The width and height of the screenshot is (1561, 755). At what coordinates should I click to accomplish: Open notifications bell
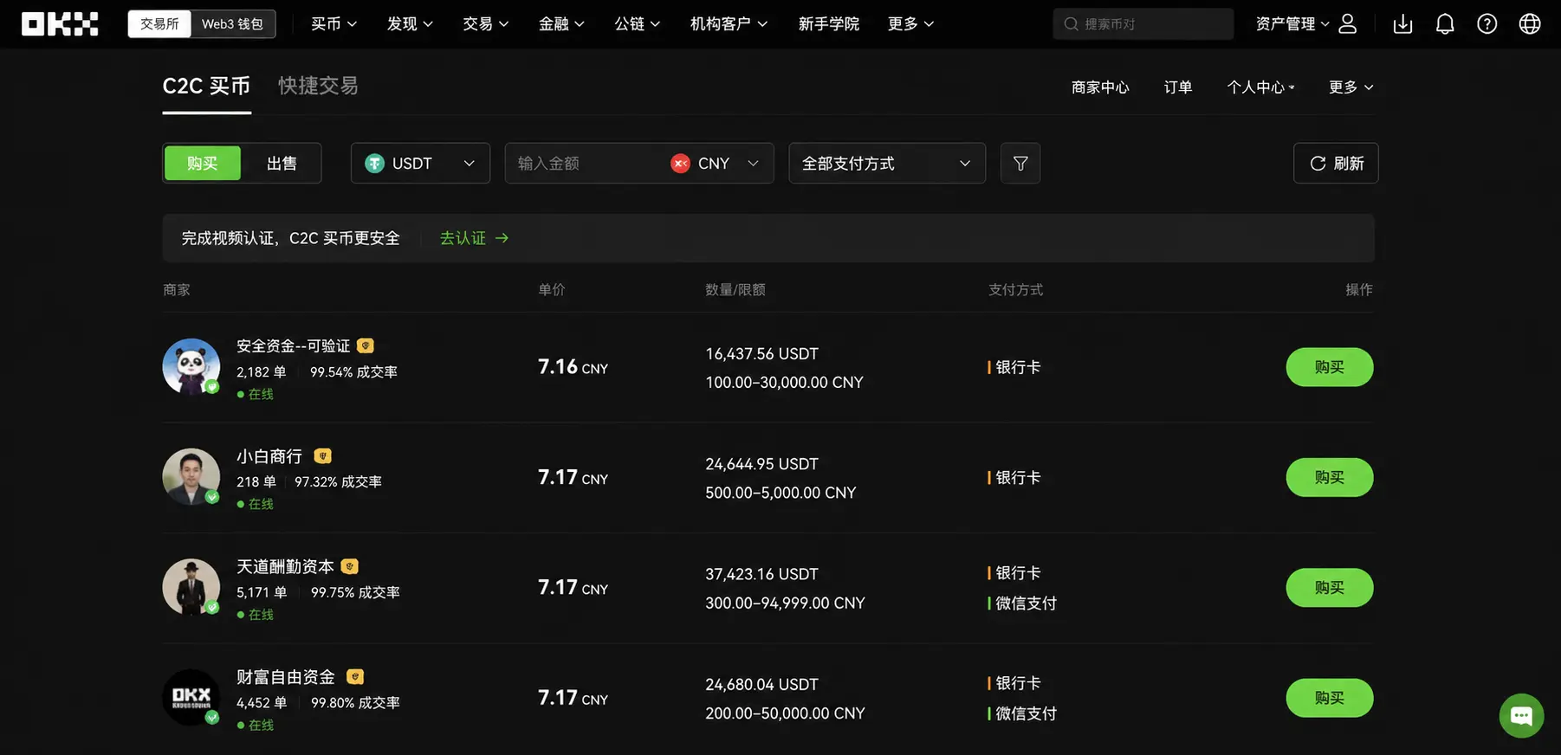click(x=1445, y=24)
